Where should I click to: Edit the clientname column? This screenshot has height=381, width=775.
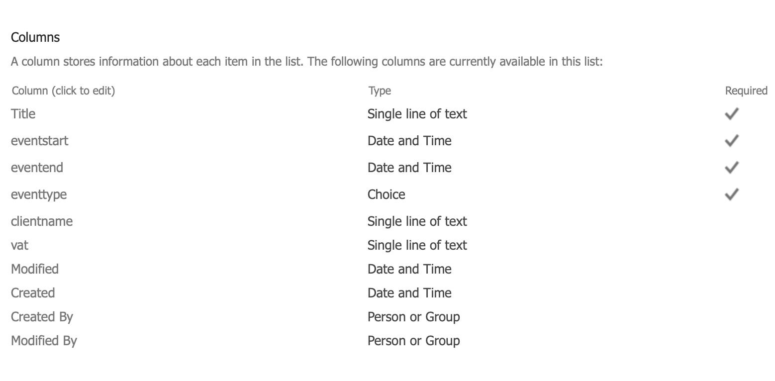point(42,221)
